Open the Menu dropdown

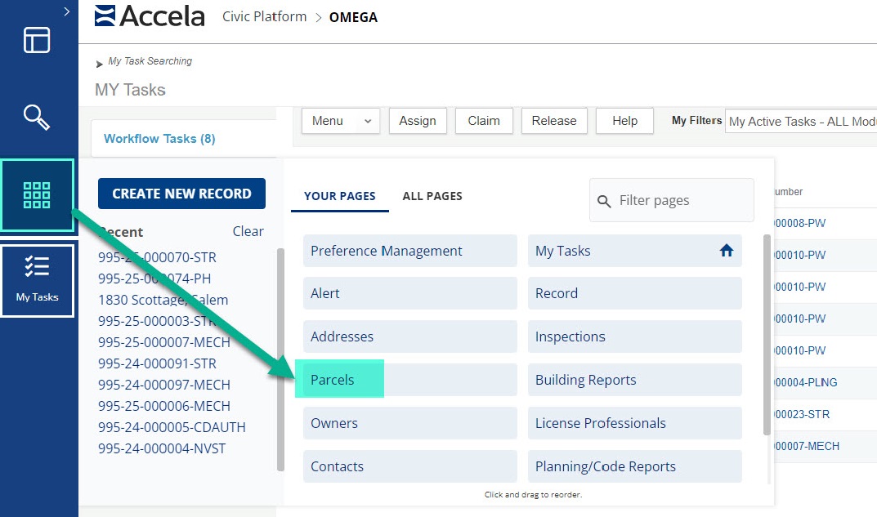[x=341, y=121]
